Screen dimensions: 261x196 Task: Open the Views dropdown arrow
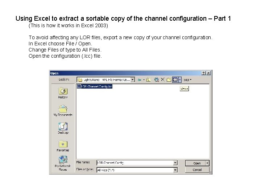point(180,79)
